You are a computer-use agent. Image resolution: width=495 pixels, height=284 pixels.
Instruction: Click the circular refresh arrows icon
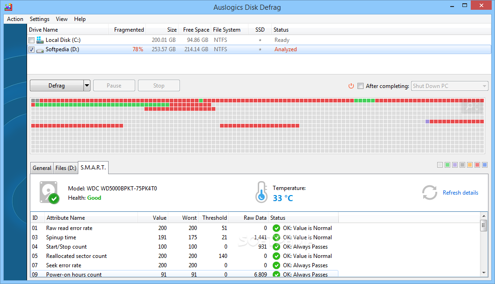point(430,193)
